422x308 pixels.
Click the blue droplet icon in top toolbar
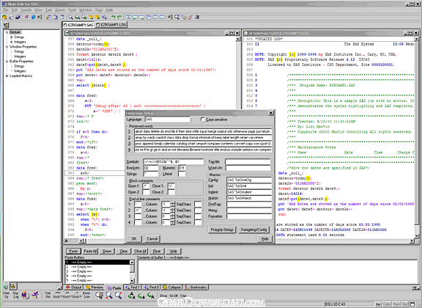pos(33,17)
